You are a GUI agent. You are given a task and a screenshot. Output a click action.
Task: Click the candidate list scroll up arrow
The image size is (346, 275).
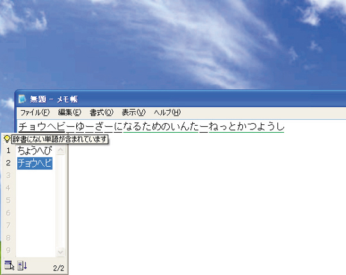[x=60, y=151]
